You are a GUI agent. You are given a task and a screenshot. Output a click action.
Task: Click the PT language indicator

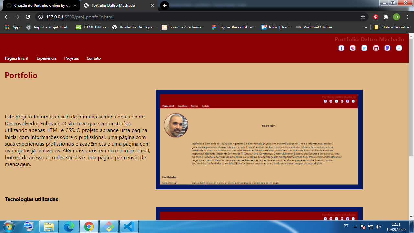(346, 226)
